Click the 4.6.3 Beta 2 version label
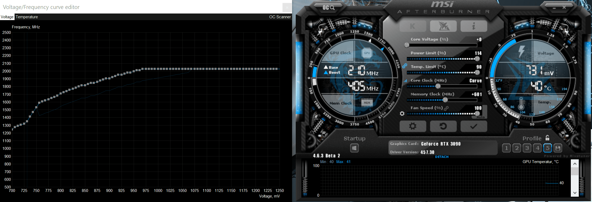 click(x=326, y=156)
